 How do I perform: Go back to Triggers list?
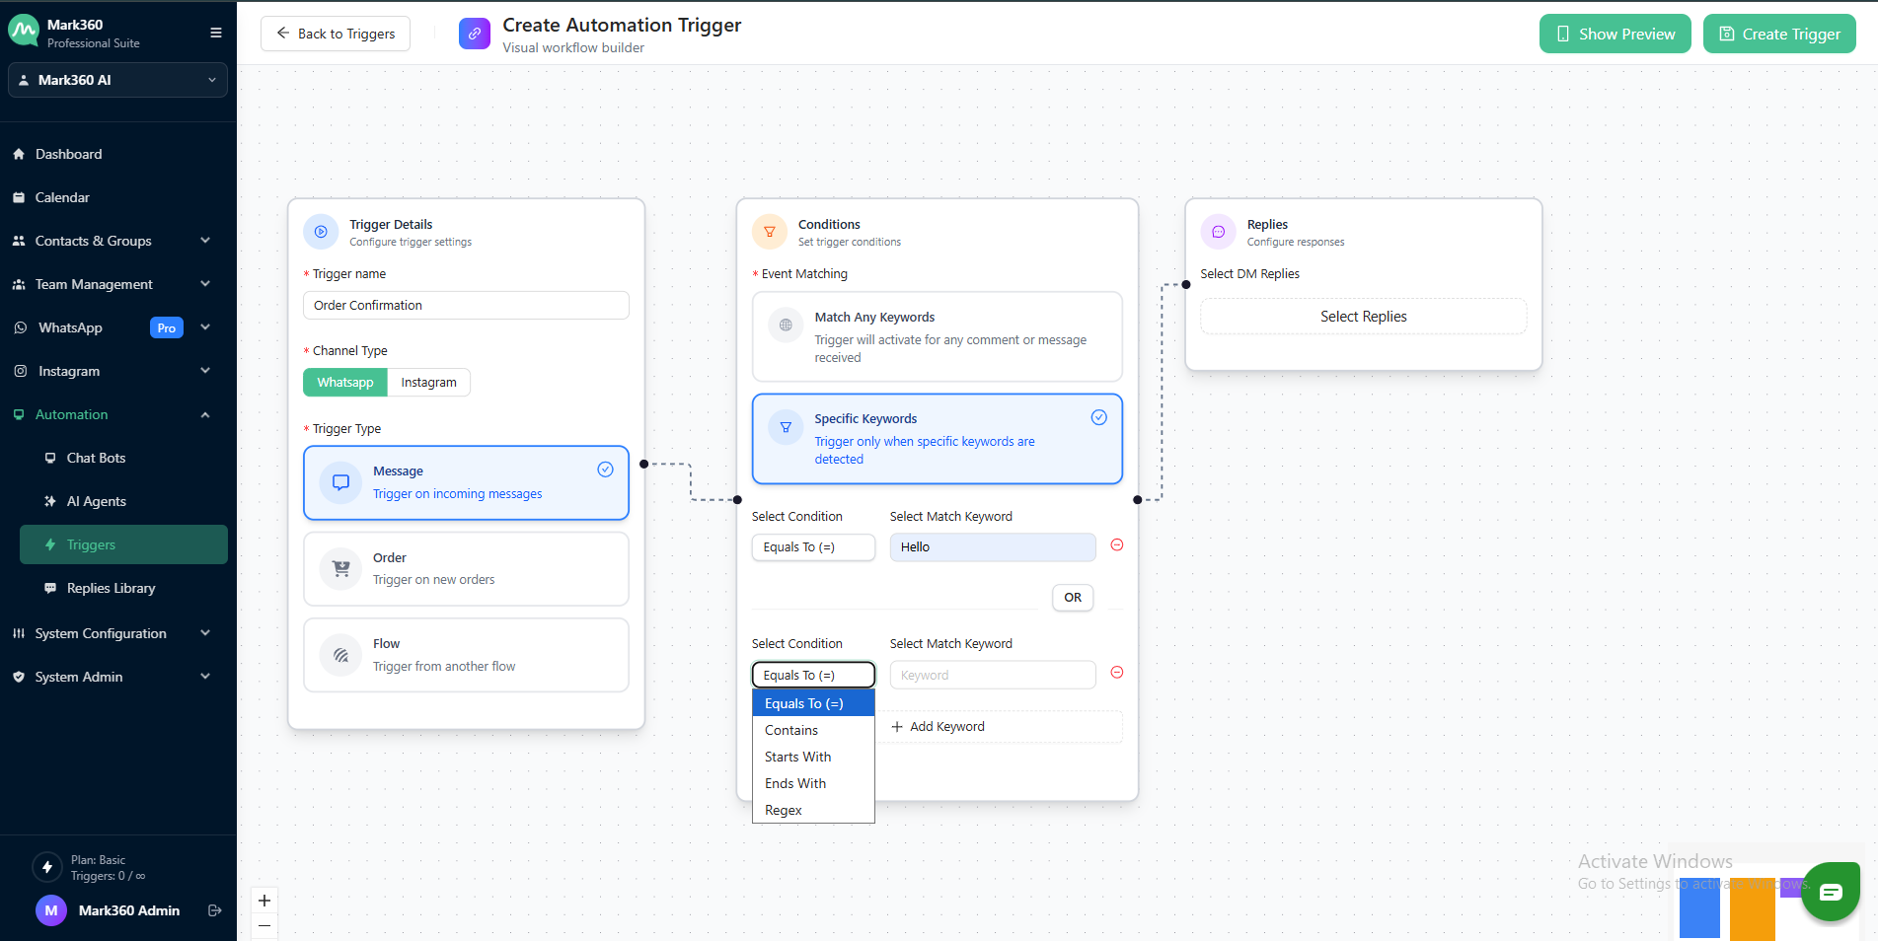[336, 34]
